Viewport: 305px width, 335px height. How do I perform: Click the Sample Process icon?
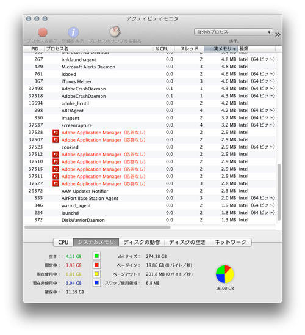click(x=115, y=32)
